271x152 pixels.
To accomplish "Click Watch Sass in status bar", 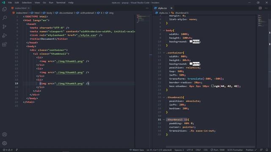I will click(136, 150).
